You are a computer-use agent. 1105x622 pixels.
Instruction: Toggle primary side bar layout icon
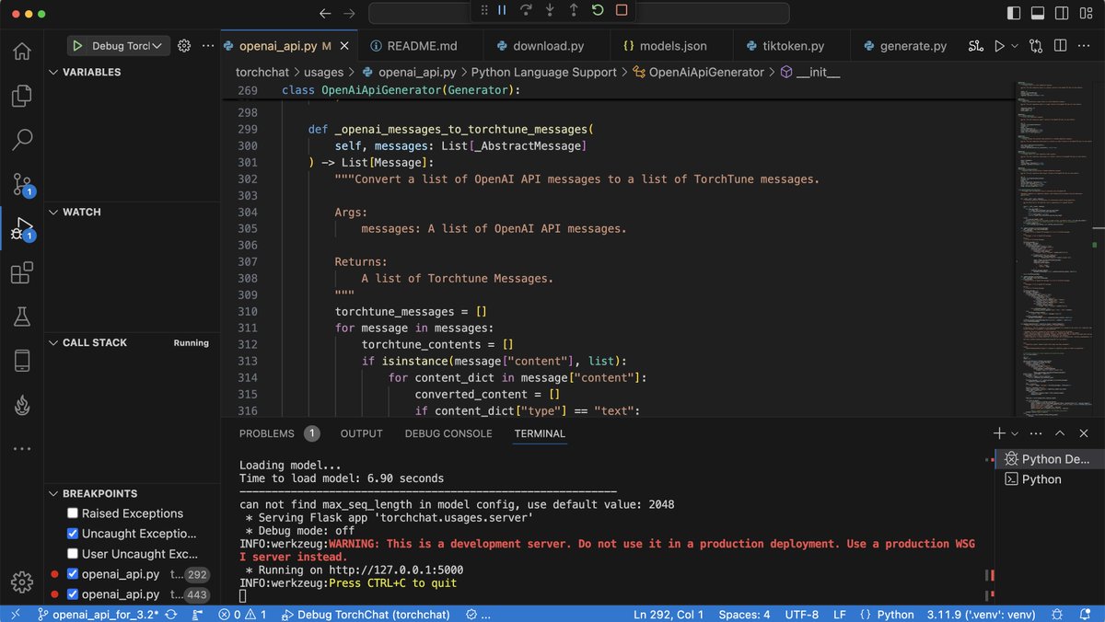pos(1014,14)
